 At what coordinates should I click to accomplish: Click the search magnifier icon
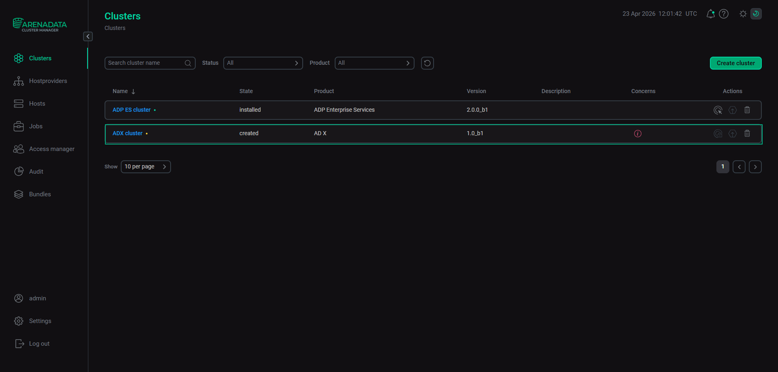click(188, 63)
